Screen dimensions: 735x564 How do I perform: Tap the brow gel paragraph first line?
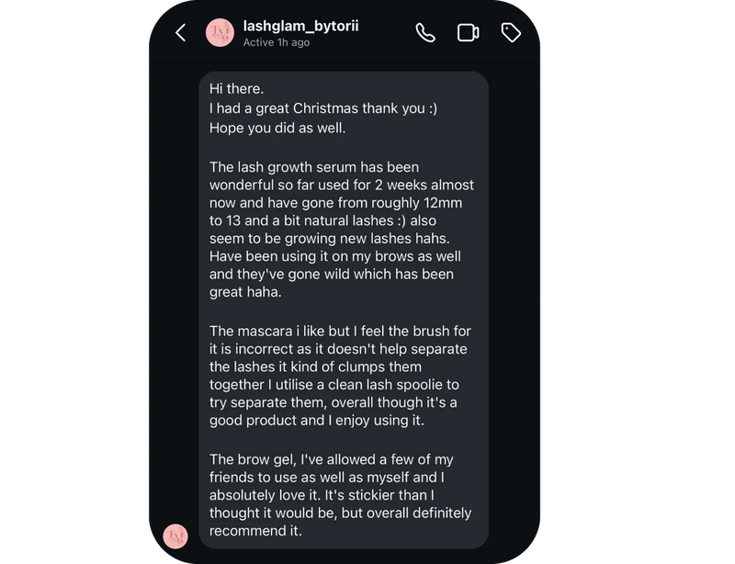(x=332, y=459)
